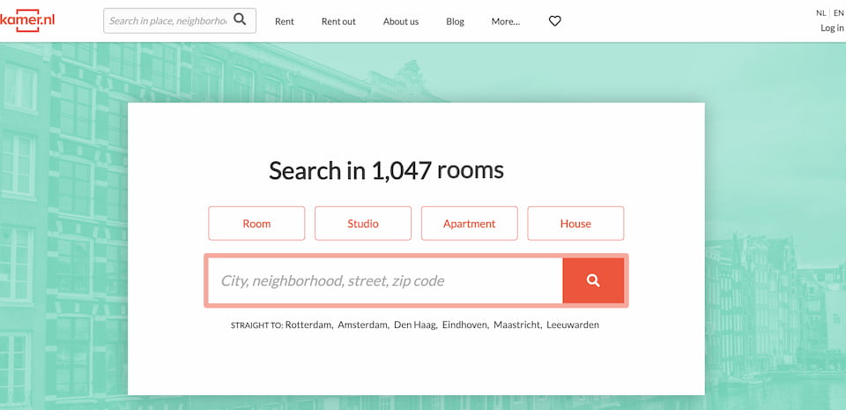The width and height of the screenshot is (846, 410).
Task: Select the Studio property type
Action: (x=362, y=224)
